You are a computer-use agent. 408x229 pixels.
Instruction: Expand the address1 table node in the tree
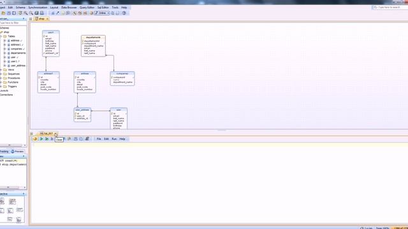pos(4,45)
